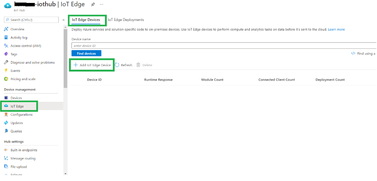Click the File upload icon
The width and height of the screenshot is (377, 181).
coord(6,167)
